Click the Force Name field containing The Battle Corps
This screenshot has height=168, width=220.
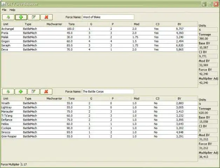pos(108,92)
